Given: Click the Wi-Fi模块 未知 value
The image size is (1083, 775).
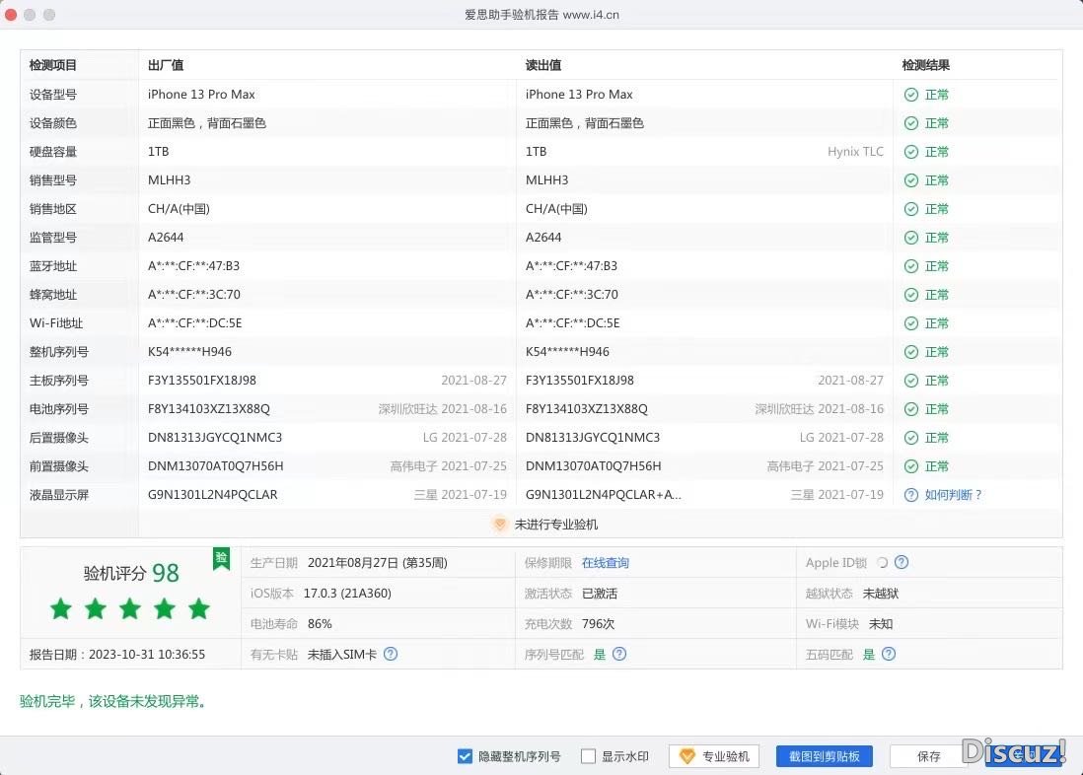Looking at the screenshot, I should click(x=881, y=624).
